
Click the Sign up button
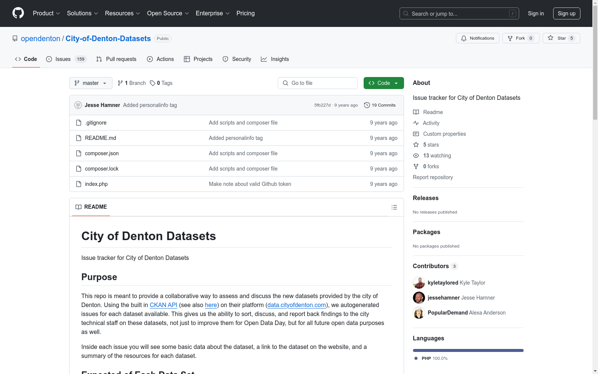567,13
